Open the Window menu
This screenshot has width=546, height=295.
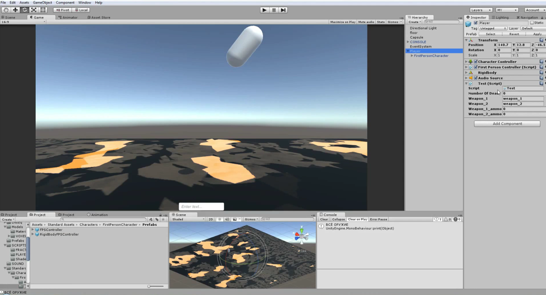click(85, 3)
